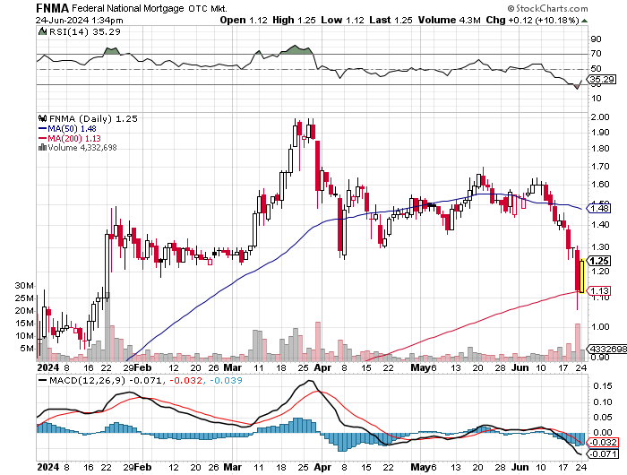This screenshot has width=627, height=475.
Task: Click the 90 level on RSI axis
Action: click(596, 39)
